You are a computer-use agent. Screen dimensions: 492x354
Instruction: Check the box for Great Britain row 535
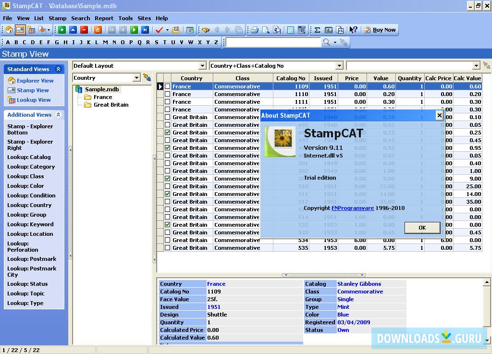168,248
